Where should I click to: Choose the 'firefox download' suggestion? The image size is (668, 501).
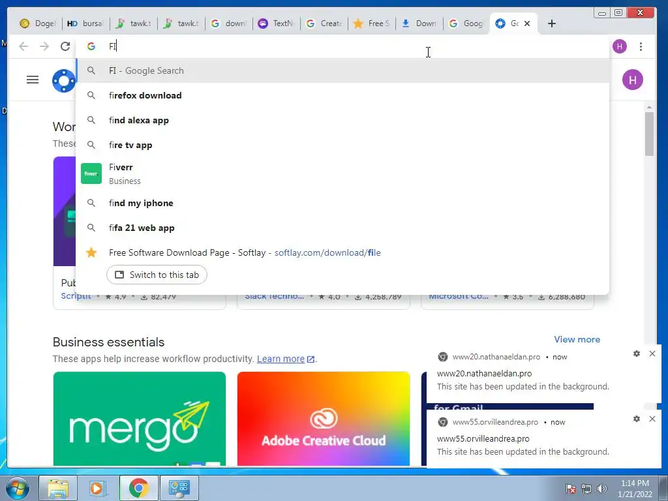tap(342, 95)
